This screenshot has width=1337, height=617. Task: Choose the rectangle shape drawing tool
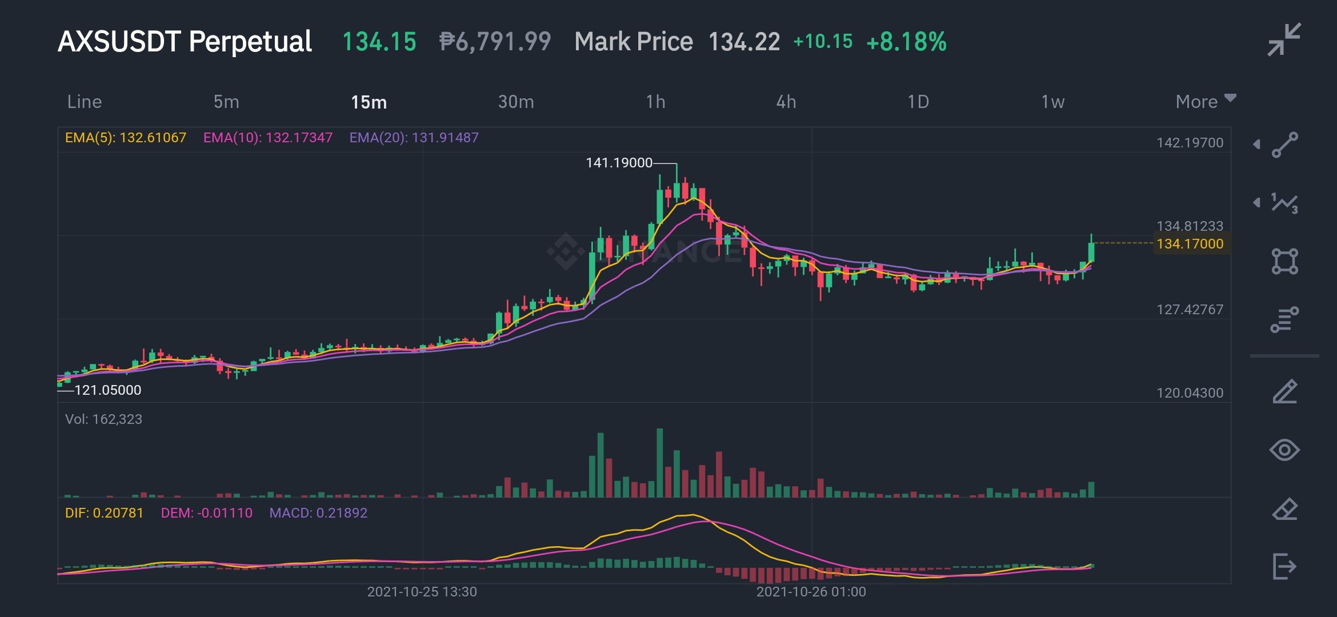click(x=1284, y=261)
